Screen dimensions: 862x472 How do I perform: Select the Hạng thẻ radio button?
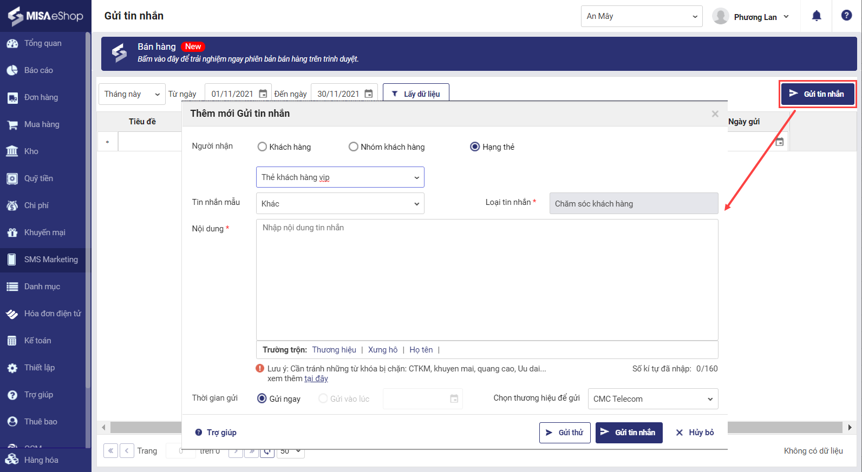[475, 147]
